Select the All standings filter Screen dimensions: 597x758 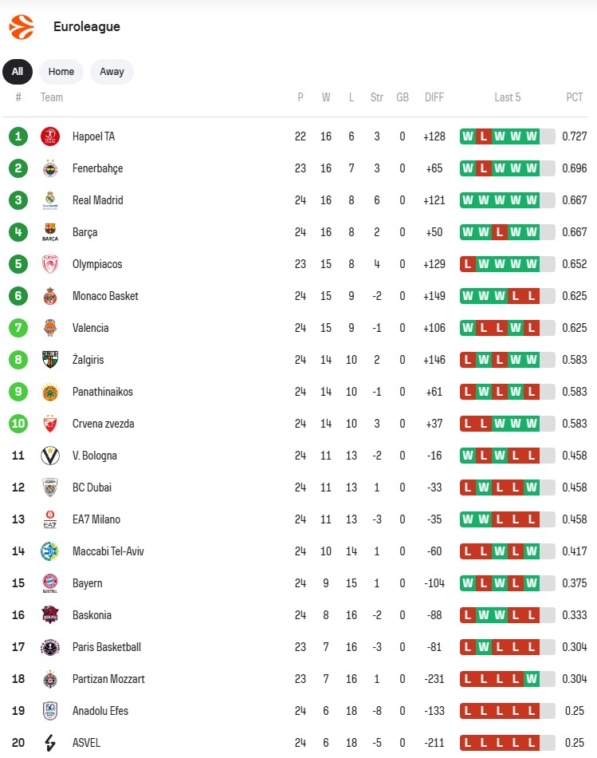pyautogui.click(x=18, y=72)
